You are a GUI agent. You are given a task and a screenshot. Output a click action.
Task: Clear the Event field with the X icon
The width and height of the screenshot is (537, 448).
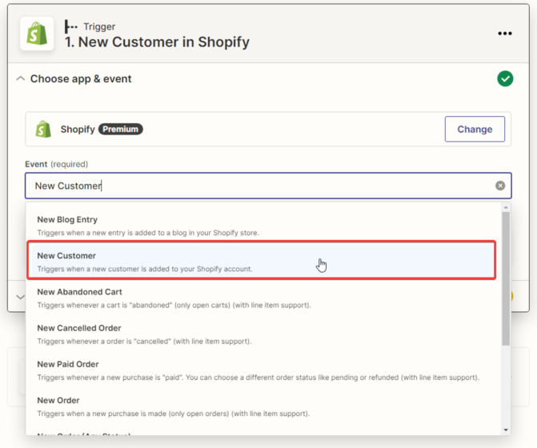tap(500, 186)
